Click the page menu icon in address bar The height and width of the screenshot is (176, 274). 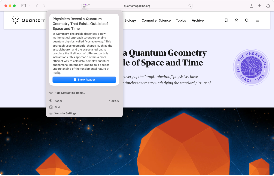[x=85, y=6]
